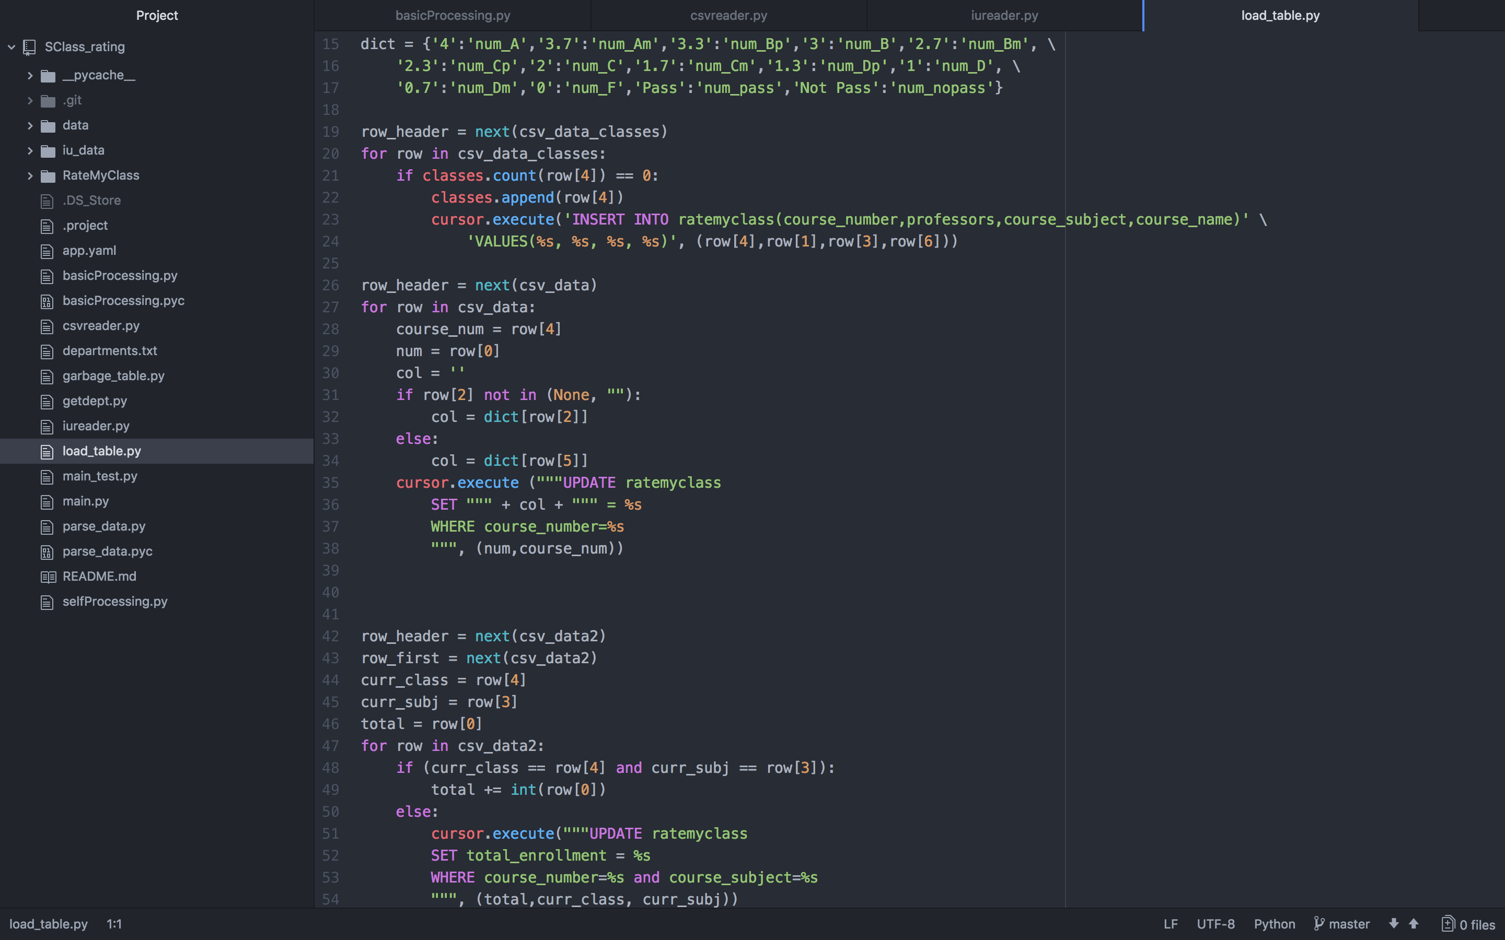Click the git pull down-arrow icon
This screenshot has height=940, width=1505.
tap(1394, 924)
